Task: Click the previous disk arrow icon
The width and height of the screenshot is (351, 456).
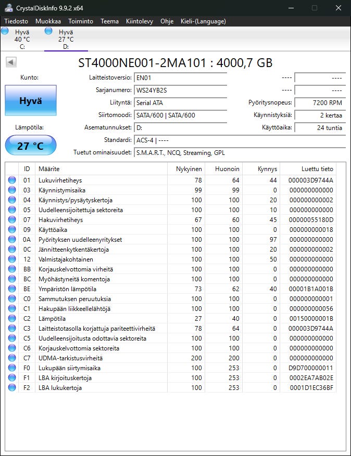Action: 11,62
